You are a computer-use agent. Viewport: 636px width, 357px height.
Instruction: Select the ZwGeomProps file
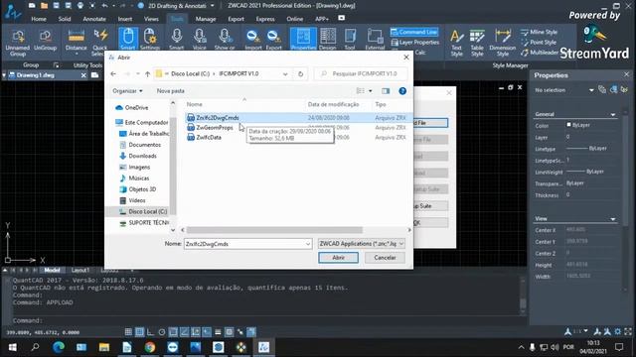215,128
